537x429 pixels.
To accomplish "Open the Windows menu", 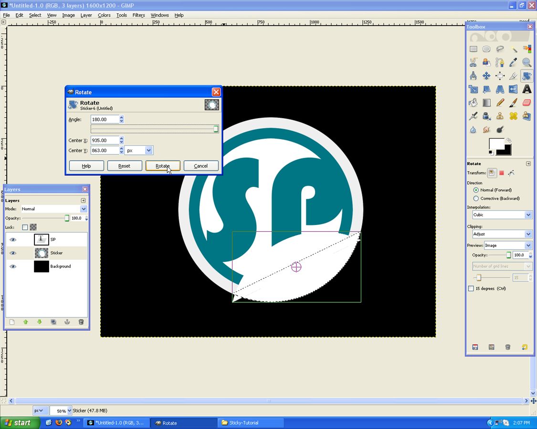I will pyautogui.click(x=159, y=15).
